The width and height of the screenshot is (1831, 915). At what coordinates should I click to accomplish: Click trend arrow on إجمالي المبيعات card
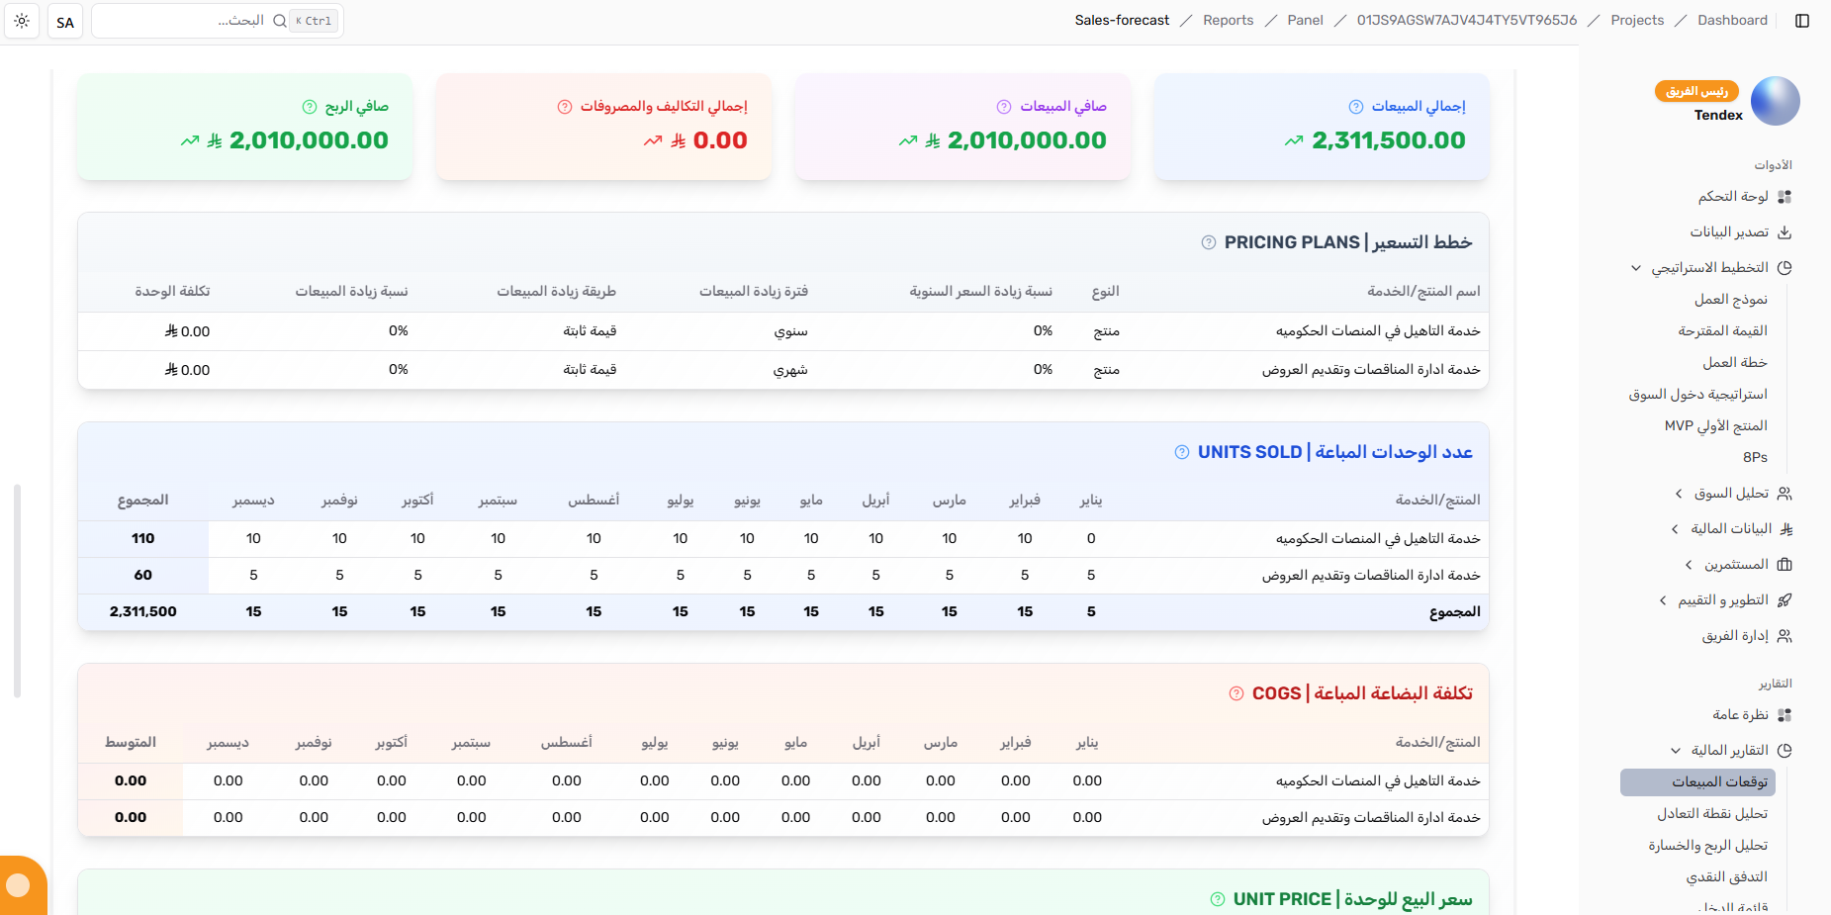[1294, 141]
